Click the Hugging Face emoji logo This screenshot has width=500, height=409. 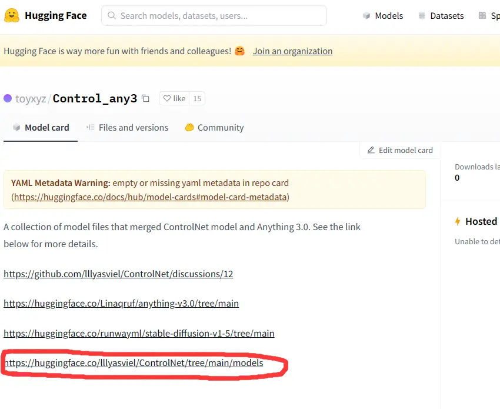tap(12, 15)
